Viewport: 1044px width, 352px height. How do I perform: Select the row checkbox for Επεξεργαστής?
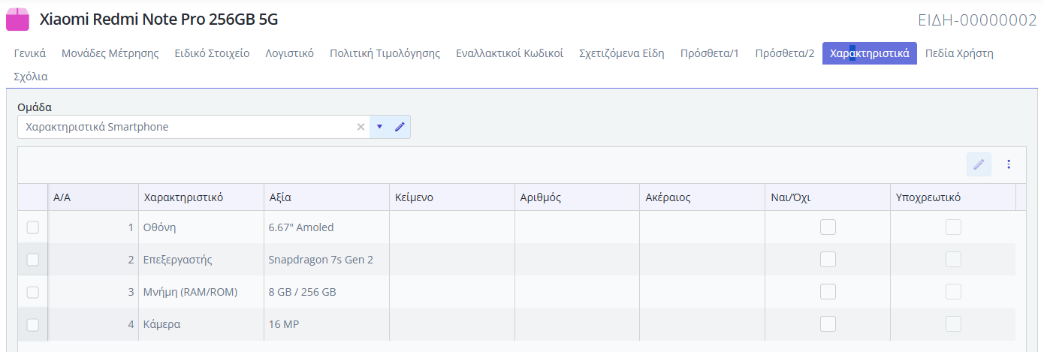point(33,260)
